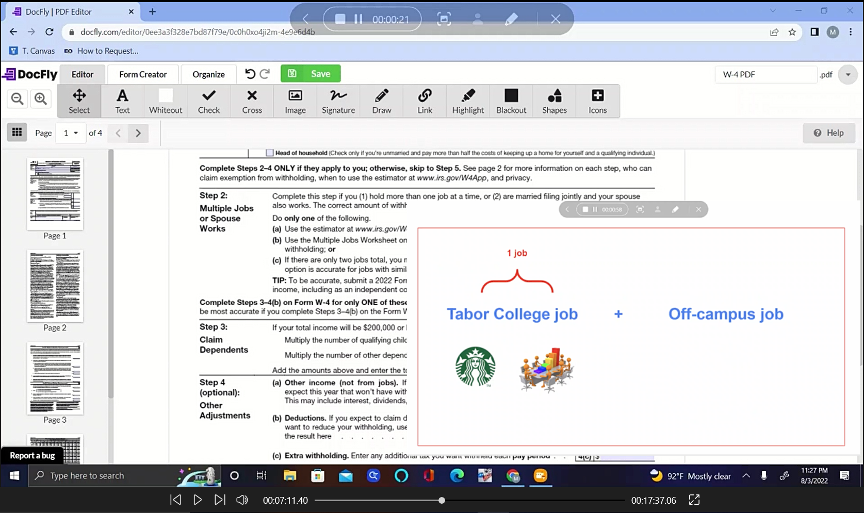Select the Draw pencil tool
This screenshot has height=513, width=864.
click(x=382, y=101)
